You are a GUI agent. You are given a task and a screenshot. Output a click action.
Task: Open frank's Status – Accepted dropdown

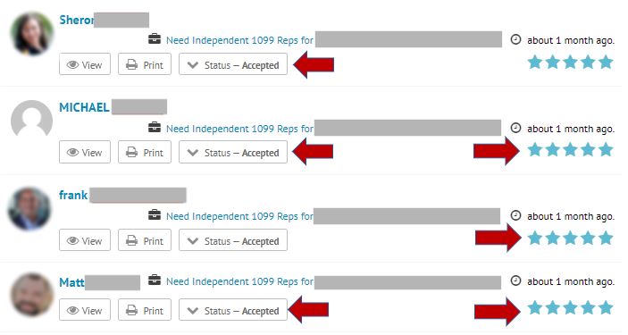pos(233,240)
